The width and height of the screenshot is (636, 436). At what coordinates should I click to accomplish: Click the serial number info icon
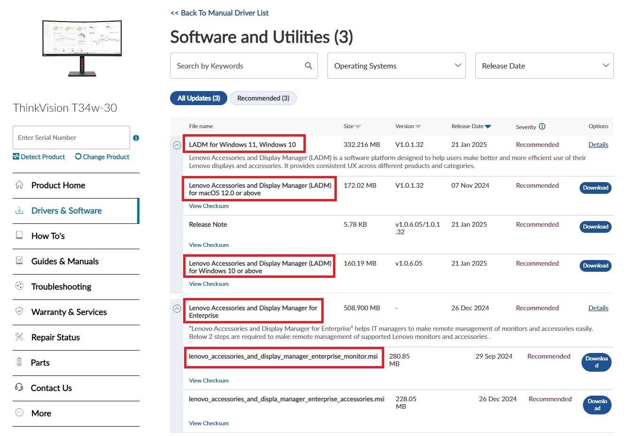(x=136, y=138)
